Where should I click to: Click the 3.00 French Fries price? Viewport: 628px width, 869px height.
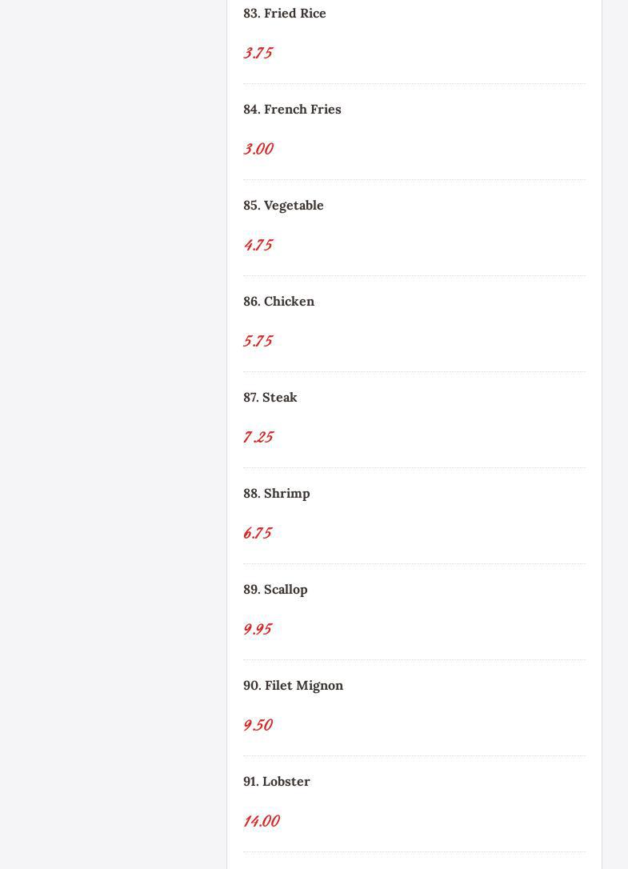[258, 149]
